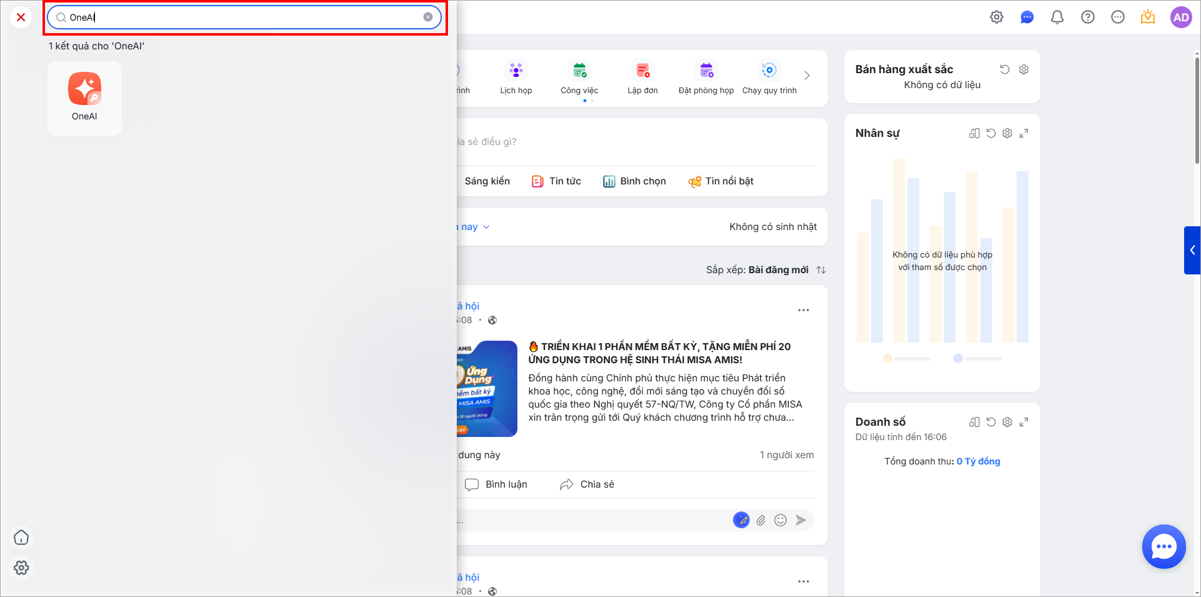Open the AD user avatar menu

click(x=1181, y=18)
